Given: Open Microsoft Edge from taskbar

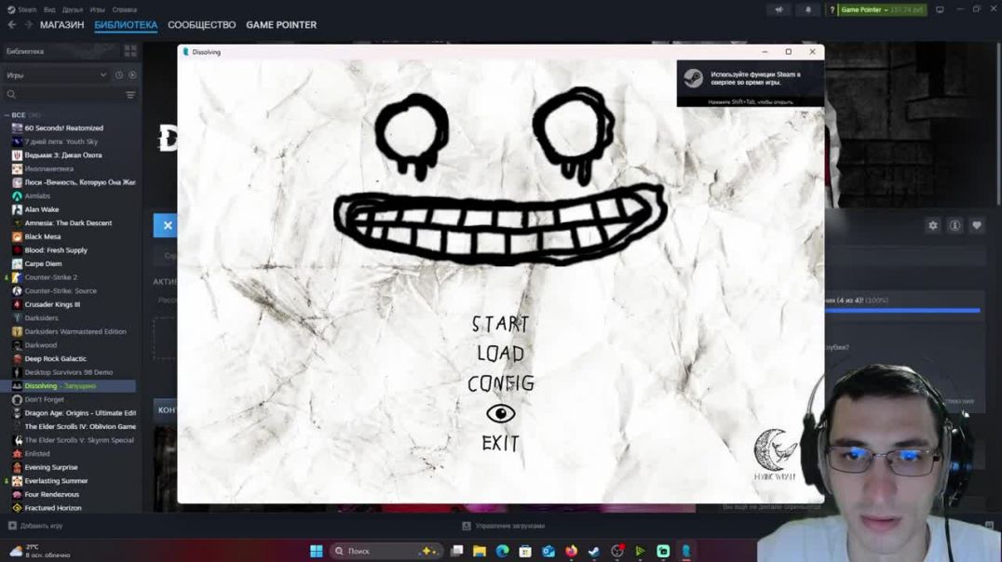Looking at the screenshot, I should tap(502, 551).
